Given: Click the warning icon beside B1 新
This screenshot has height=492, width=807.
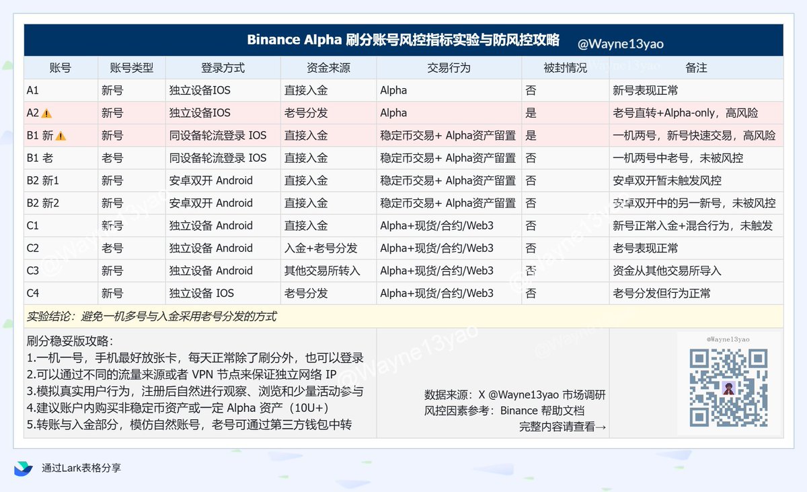Looking at the screenshot, I should coord(61,136).
